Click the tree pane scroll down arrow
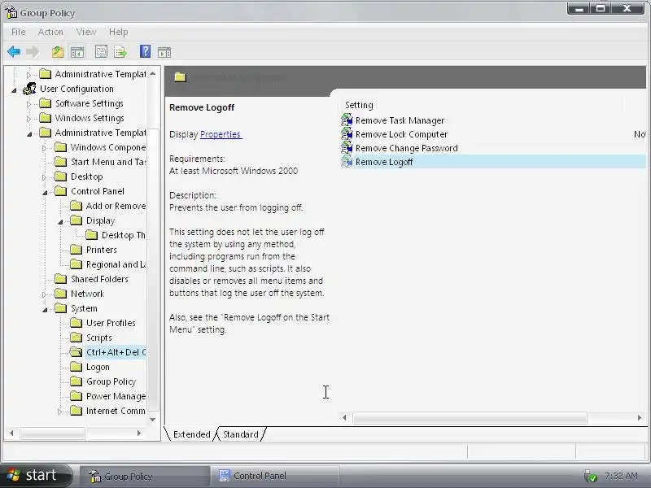 [x=153, y=420]
